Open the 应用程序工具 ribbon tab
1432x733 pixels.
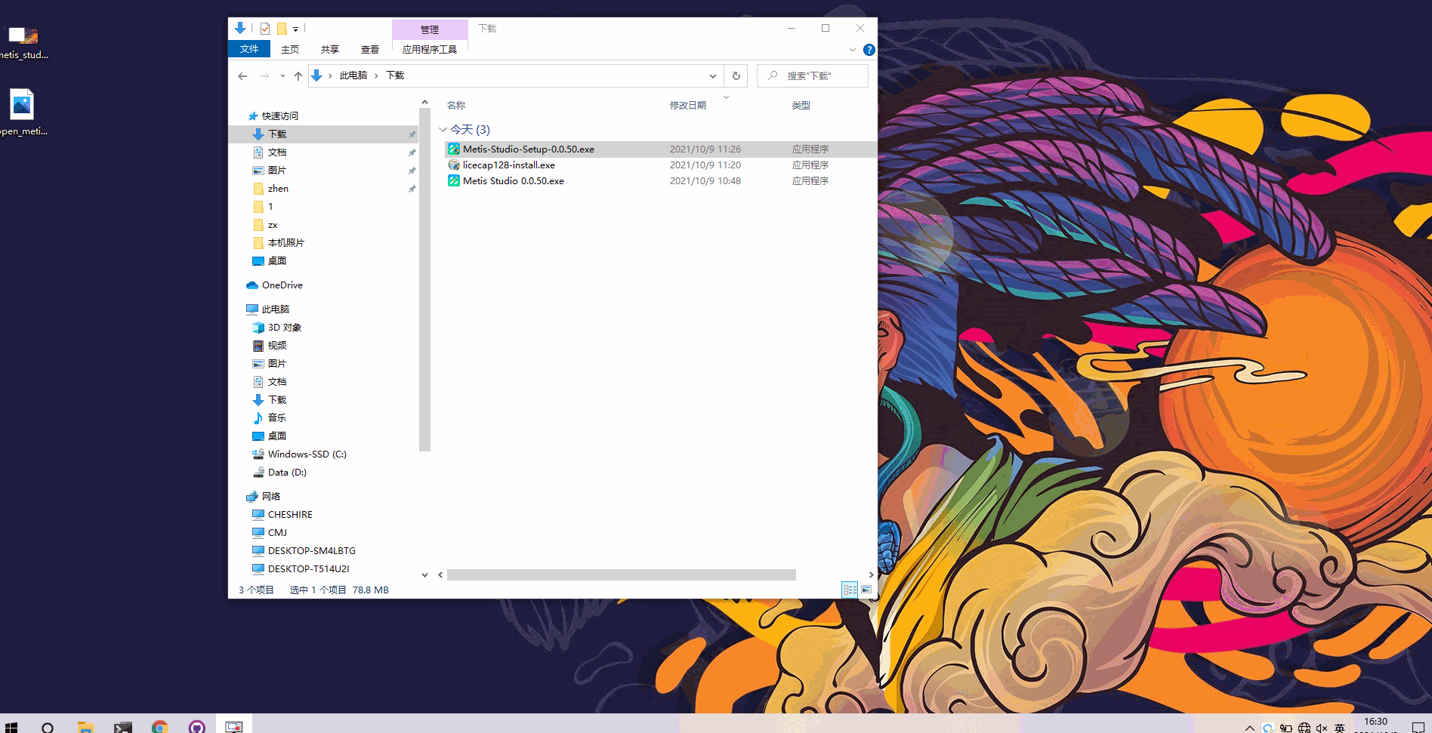430,49
